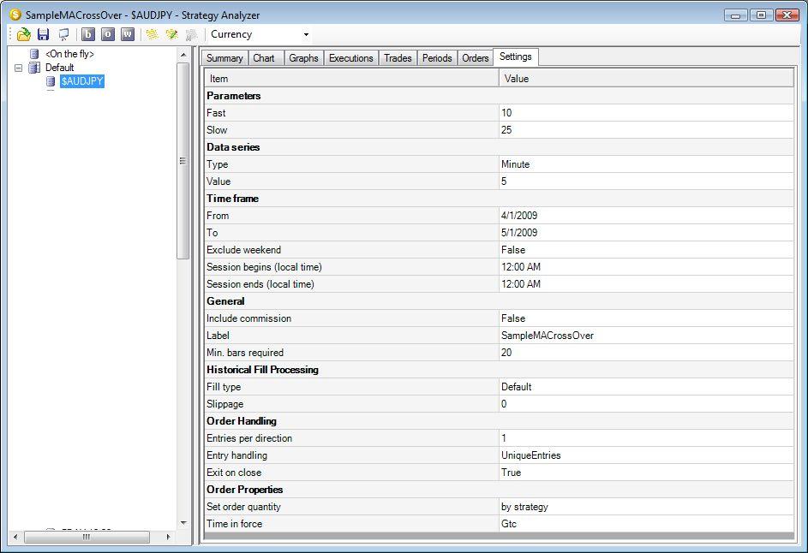This screenshot has height=553, width=808.
Task: Collapse the Default tree node
Action: tap(19, 68)
